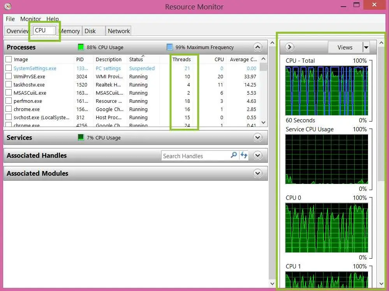389x291 pixels.
Task: Select the taskhostw.exe process name
Action: pyautogui.click(x=29, y=85)
